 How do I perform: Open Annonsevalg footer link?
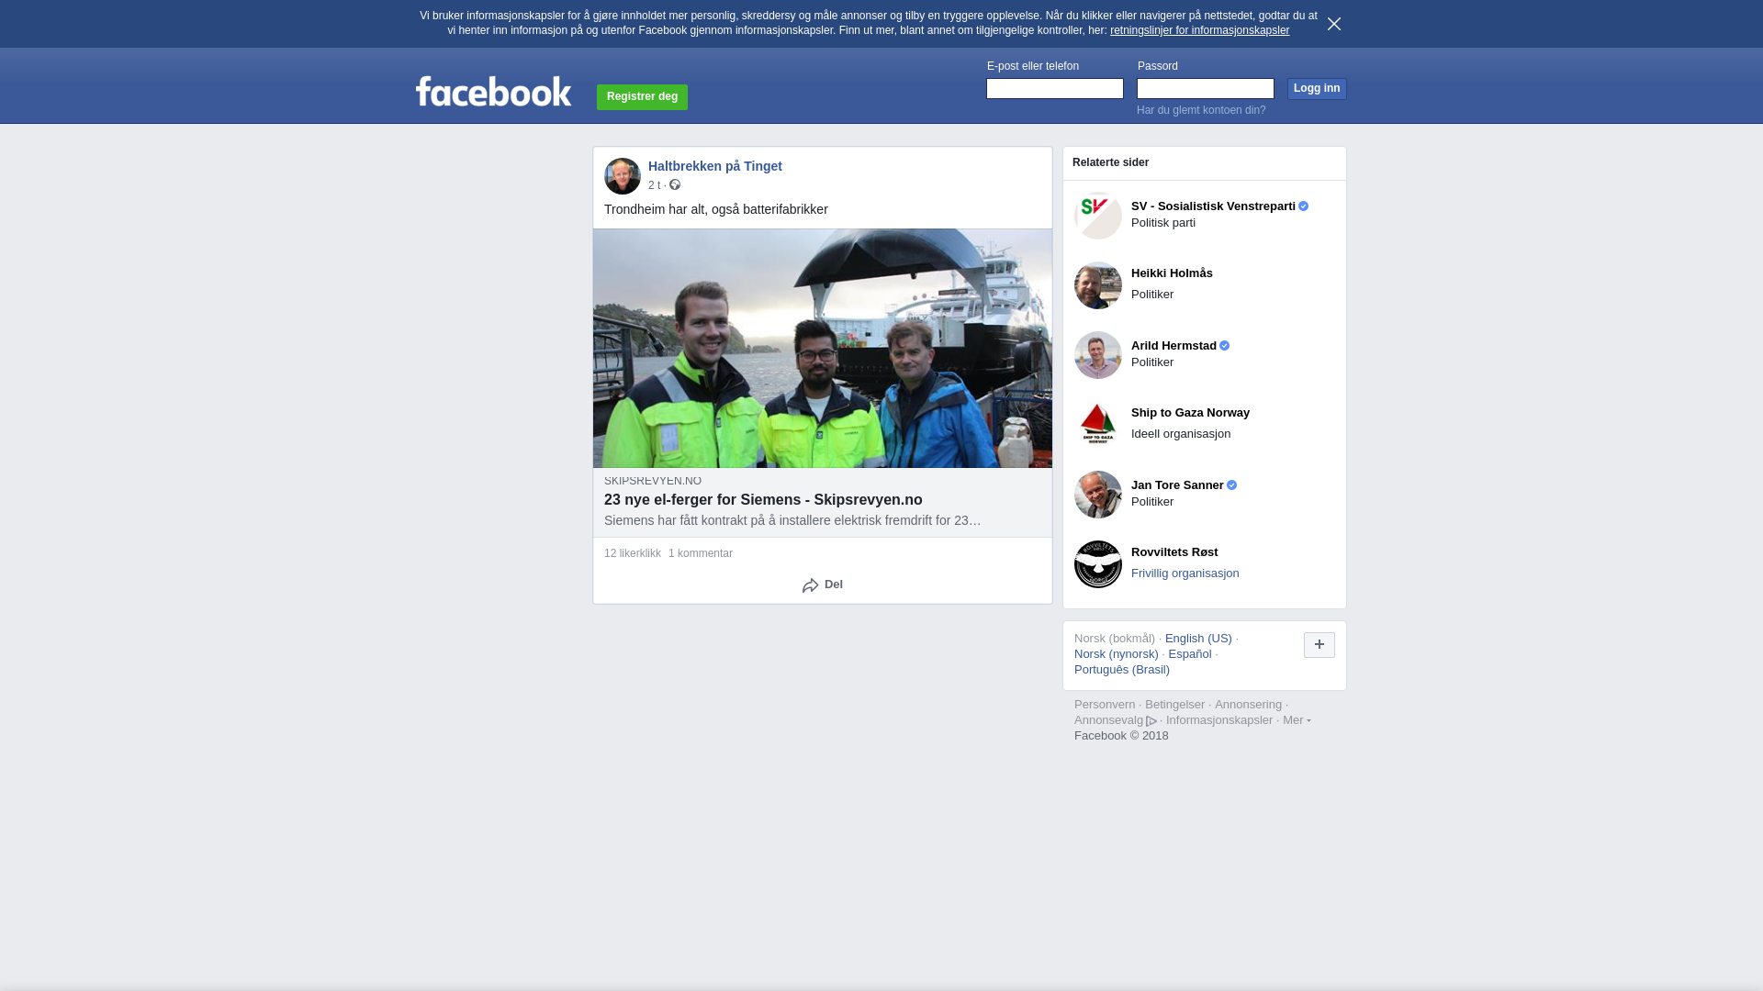click(x=1108, y=720)
